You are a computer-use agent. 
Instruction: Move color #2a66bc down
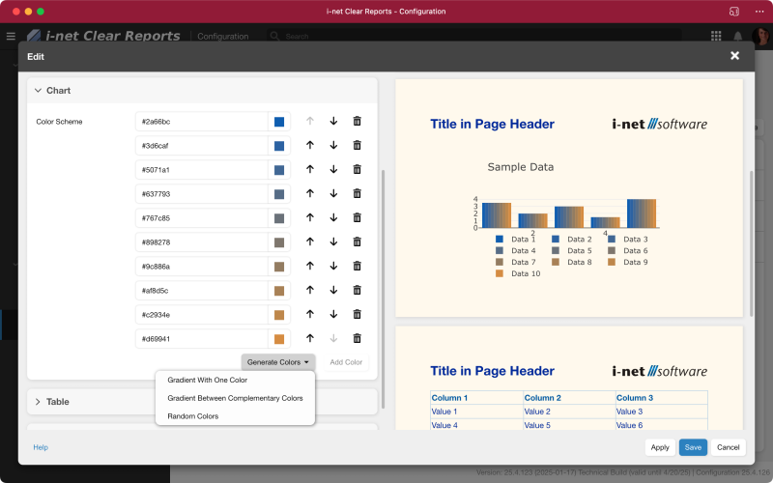(333, 122)
